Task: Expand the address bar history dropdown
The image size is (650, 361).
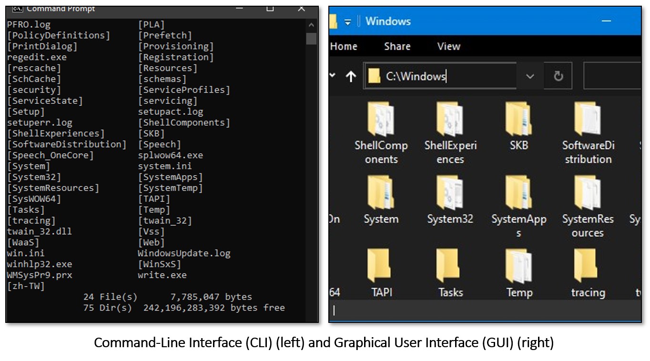Action: [x=530, y=76]
